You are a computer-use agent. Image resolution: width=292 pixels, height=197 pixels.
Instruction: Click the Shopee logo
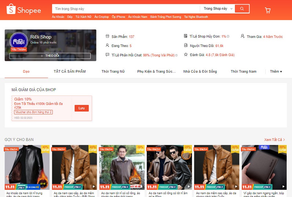[24, 10]
